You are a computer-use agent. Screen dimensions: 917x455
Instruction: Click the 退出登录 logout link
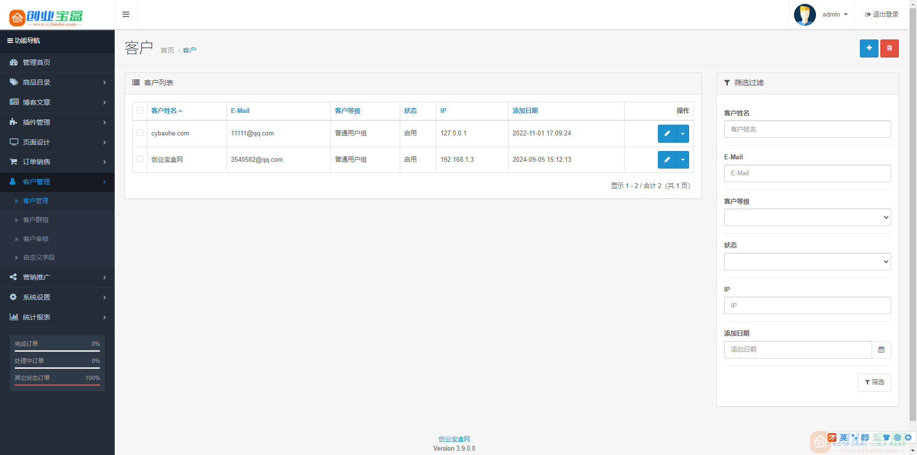[882, 15]
